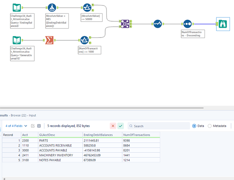The width and height of the screenshot is (234, 180).
Task: Click the lower Filter tool icon
Action: (x=85, y=40)
